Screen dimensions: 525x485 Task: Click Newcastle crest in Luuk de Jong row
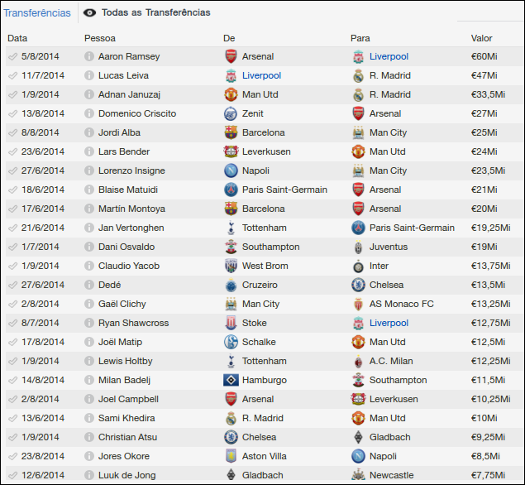(358, 475)
